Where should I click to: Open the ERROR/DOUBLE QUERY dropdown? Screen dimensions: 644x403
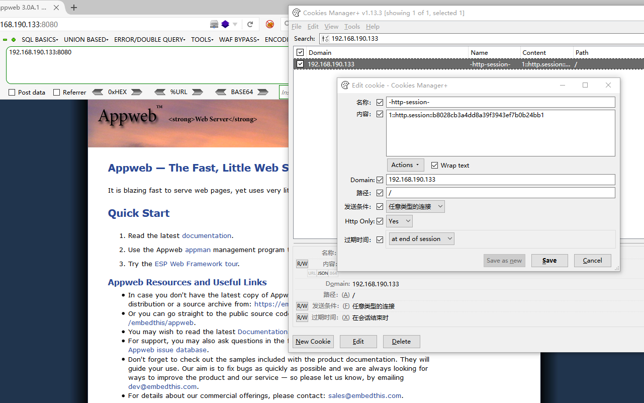point(150,40)
